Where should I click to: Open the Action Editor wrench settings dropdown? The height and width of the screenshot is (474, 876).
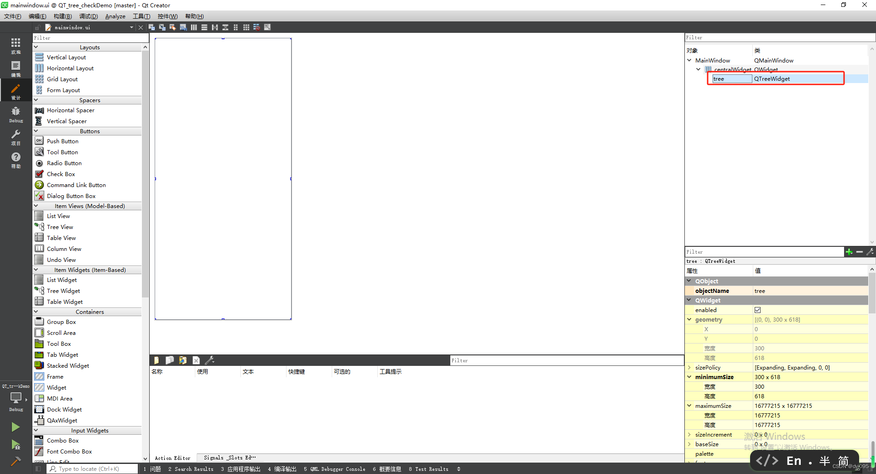[x=209, y=360]
